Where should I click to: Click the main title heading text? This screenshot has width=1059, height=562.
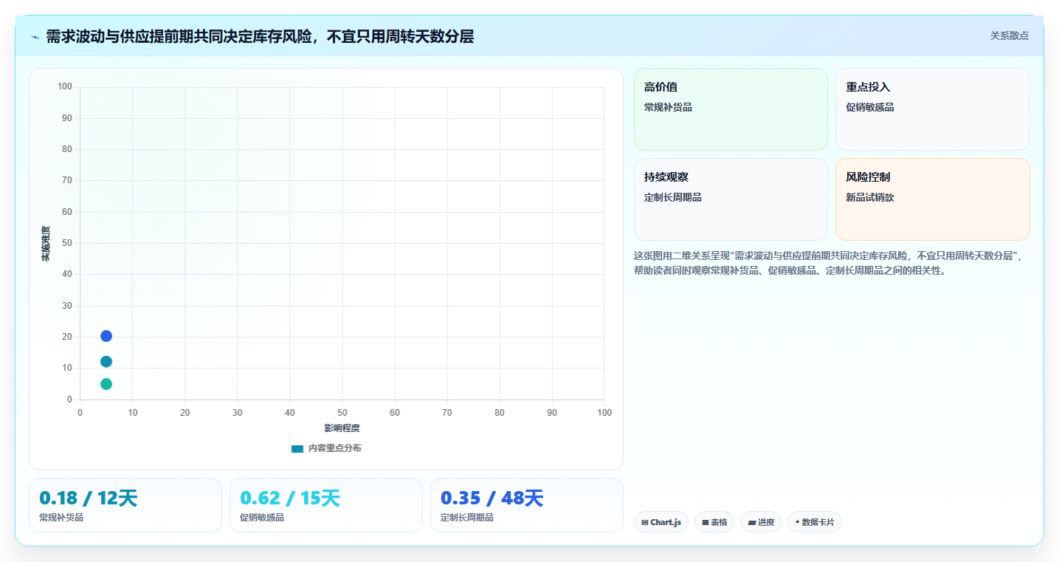tap(260, 36)
